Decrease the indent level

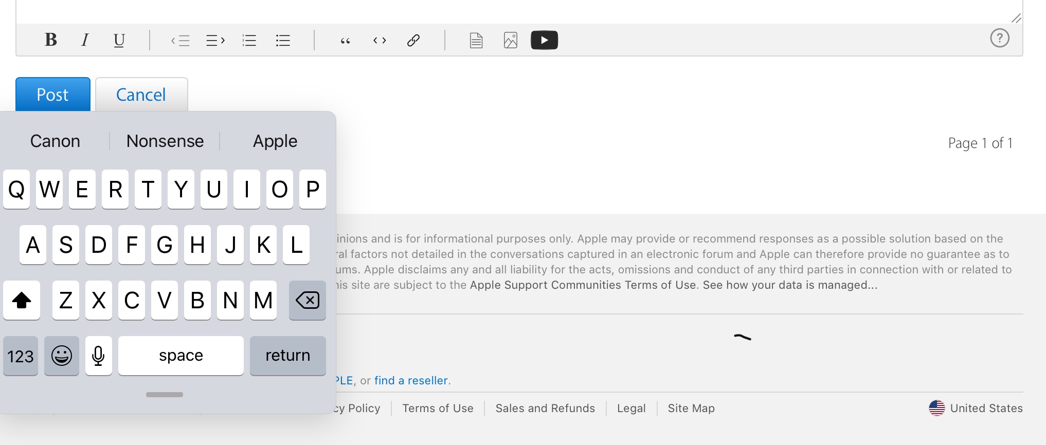181,40
